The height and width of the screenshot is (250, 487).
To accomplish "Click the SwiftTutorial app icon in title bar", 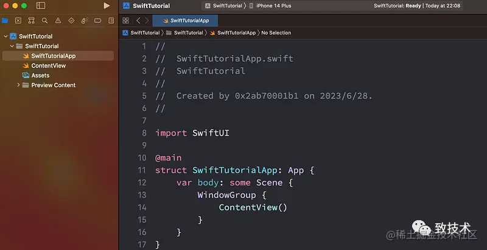I will coord(126,5).
